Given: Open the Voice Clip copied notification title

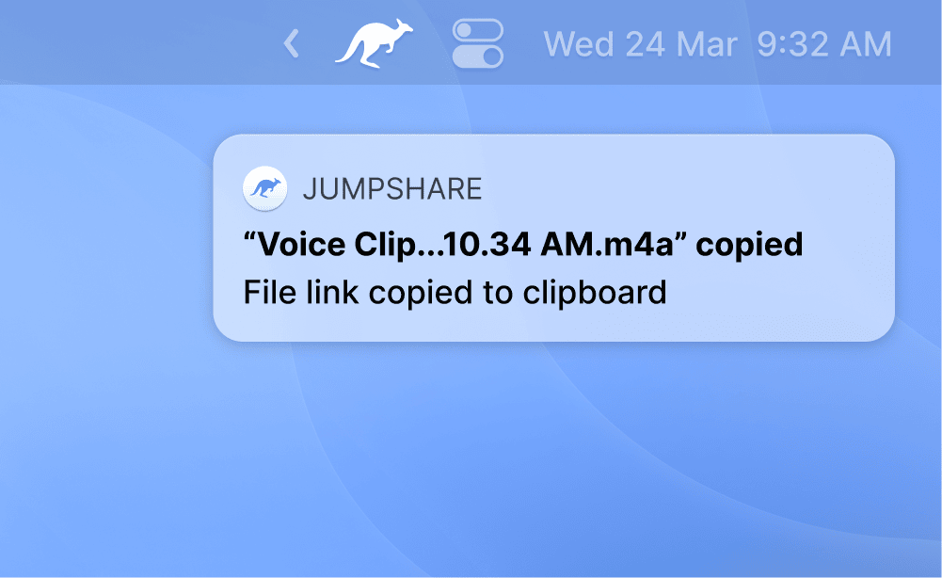Looking at the screenshot, I should (x=522, y=245).
